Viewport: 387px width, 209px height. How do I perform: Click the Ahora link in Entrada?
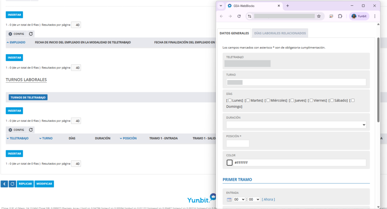(268, 199)
